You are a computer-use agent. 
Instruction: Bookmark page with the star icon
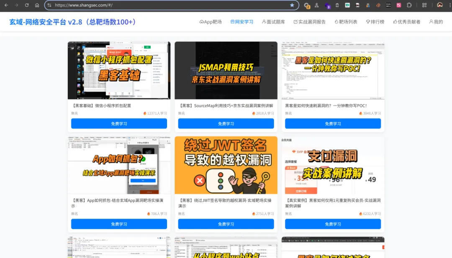[x=292, y=5]
